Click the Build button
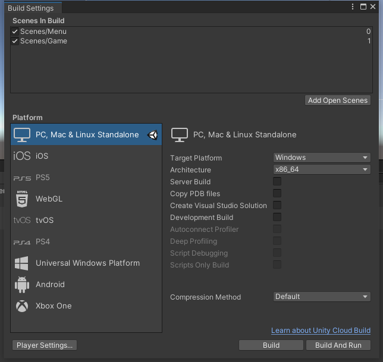This screenshot has height=362, width=383. click(271, 345)
